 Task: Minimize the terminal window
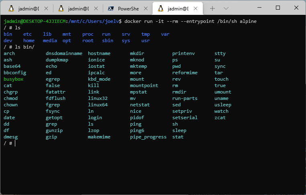[x=259, y=8]
